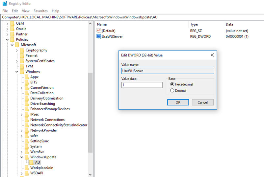This screenshot has height=177, width=264.
Task: Collapse the Windows key
Action: [x=17, y=72]
